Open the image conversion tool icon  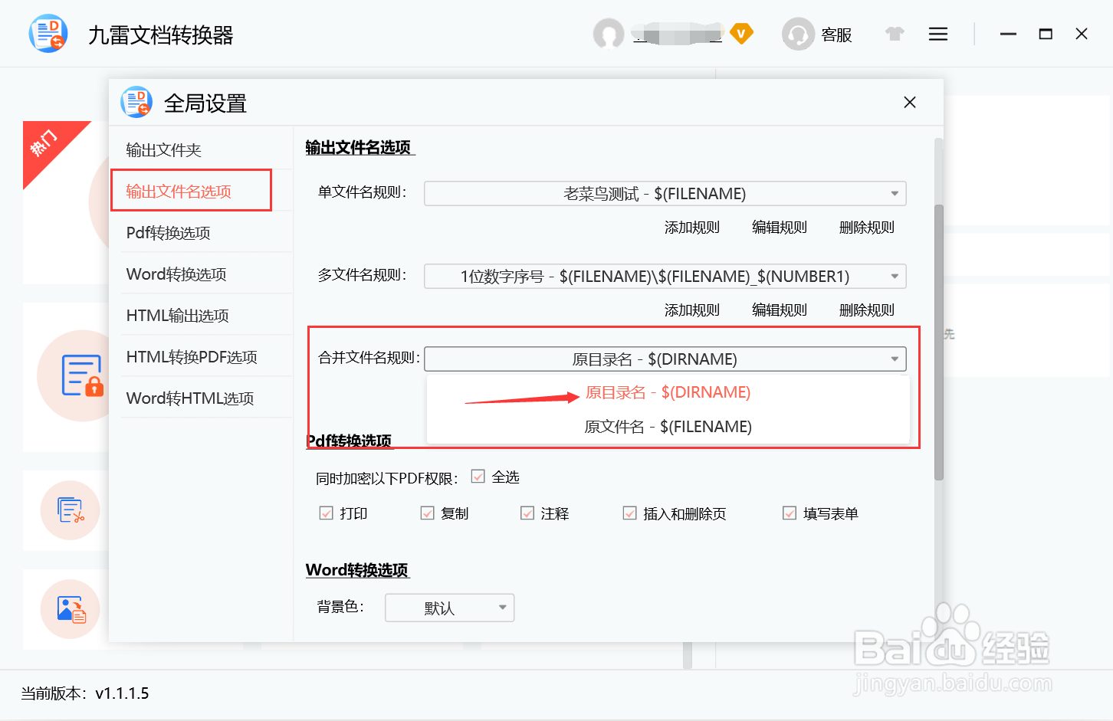pyautogui.click(x=71, y=610)
